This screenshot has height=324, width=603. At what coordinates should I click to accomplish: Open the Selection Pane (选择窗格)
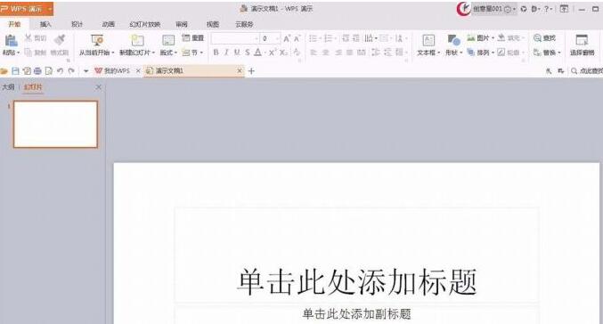pos(582,45)
